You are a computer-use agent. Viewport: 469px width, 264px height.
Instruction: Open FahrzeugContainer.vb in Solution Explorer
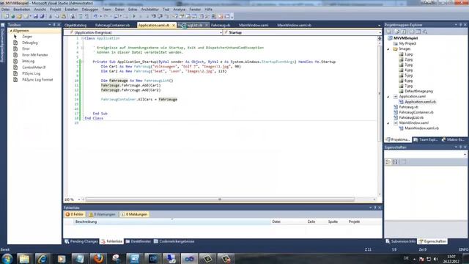point(416,112)
